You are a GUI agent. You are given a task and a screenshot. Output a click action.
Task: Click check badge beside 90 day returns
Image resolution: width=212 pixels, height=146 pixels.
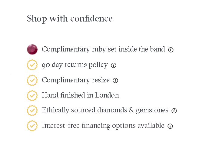[32, 65]
